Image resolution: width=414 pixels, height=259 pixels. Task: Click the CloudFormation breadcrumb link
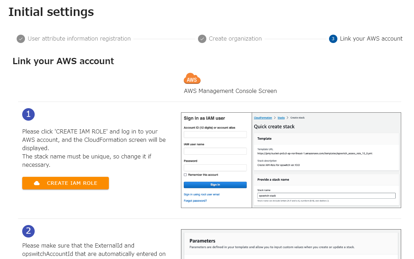[263, 118]
